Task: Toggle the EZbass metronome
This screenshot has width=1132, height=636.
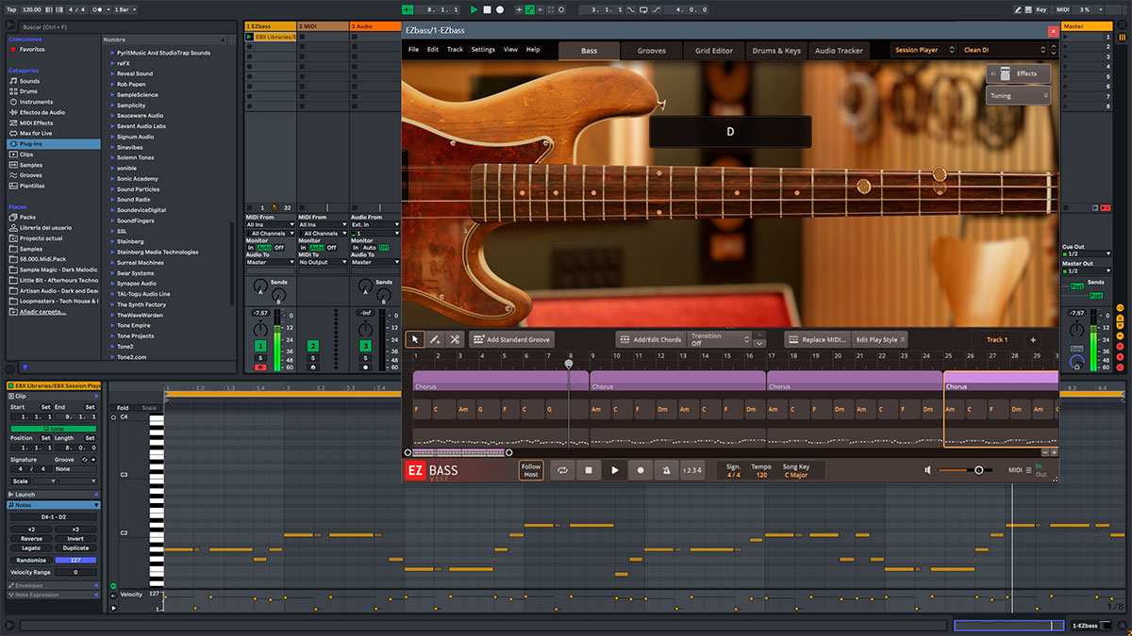Action: pos(667,470)
